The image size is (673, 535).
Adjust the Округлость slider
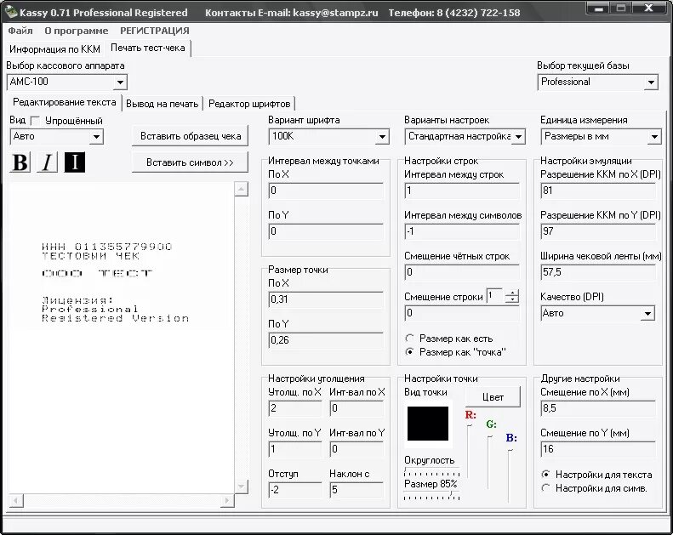pyautogui.click(x=431, y=472)
